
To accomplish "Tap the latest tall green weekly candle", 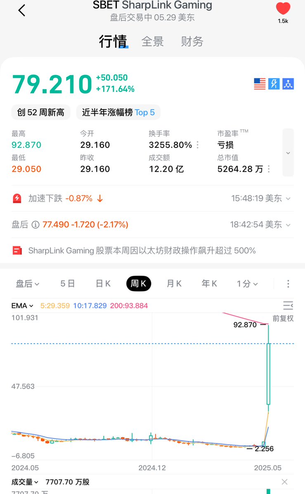I will click(x=268, y=374).
